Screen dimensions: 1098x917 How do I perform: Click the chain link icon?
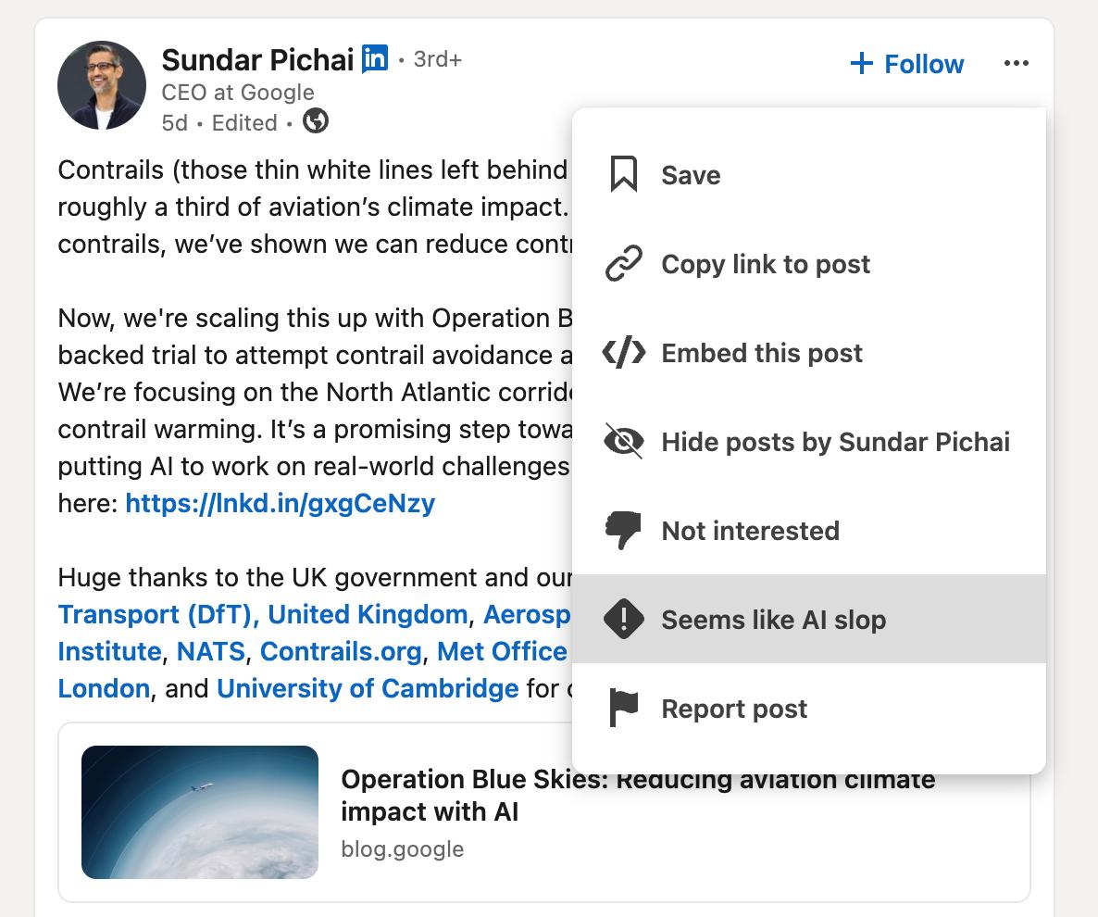pyautogui.click(x=623, y=263)
